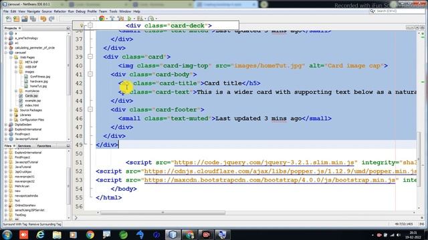Expand the Source Packages node
The height and width of the screenshot is (240, 428).
pos(11,110)
